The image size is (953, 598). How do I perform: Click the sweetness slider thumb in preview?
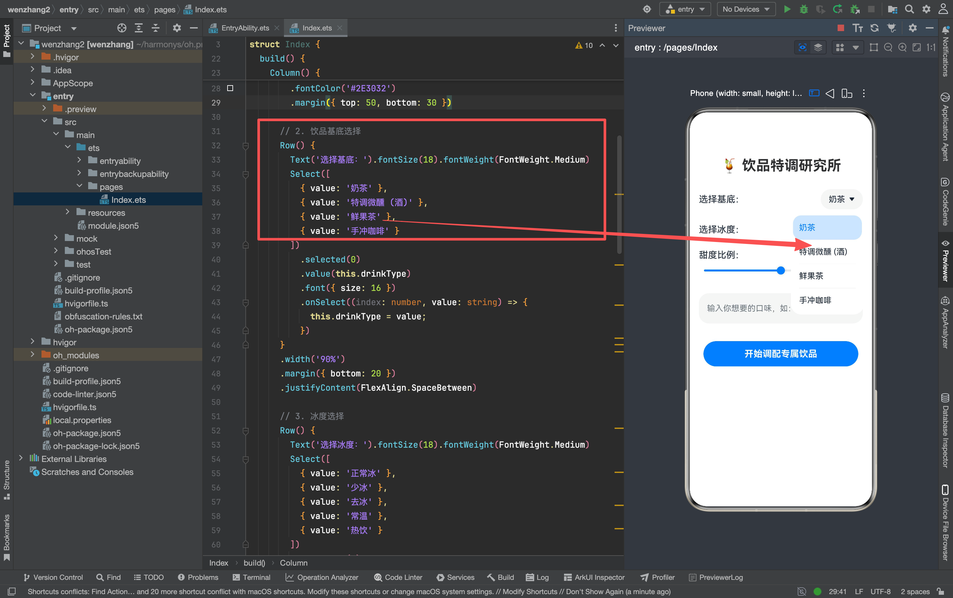781,270
